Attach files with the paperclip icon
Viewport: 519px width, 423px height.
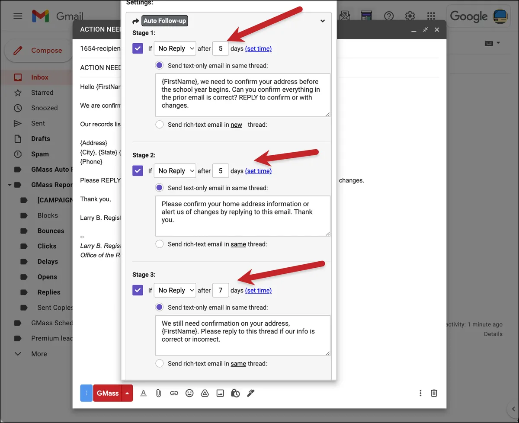[x=159, y=393]
